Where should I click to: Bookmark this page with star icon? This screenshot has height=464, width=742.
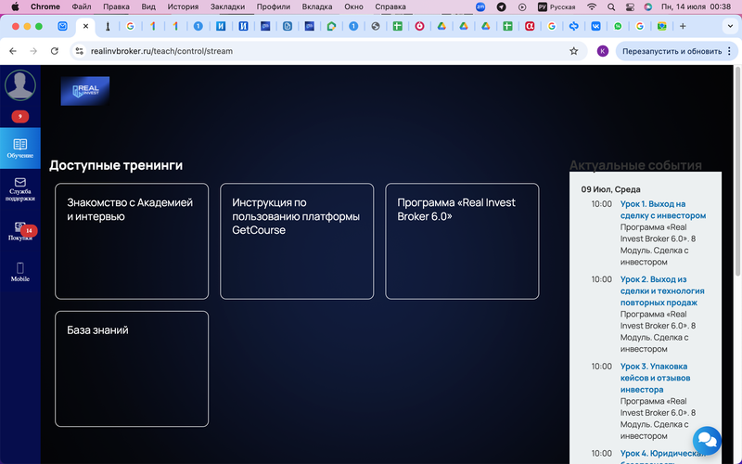pyautogui.click(x=573, y=51)
